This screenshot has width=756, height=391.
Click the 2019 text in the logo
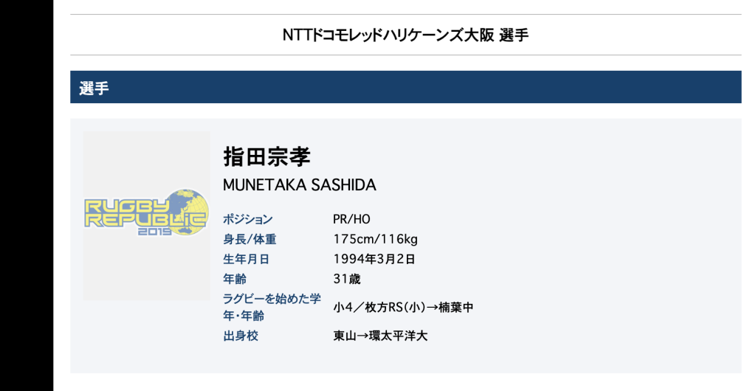coord(154,231)
